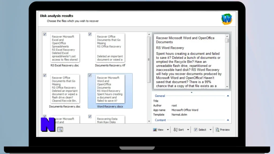Click the Preview document icon
The width and height of the screenshot is (274, 154).
(217, 130)
